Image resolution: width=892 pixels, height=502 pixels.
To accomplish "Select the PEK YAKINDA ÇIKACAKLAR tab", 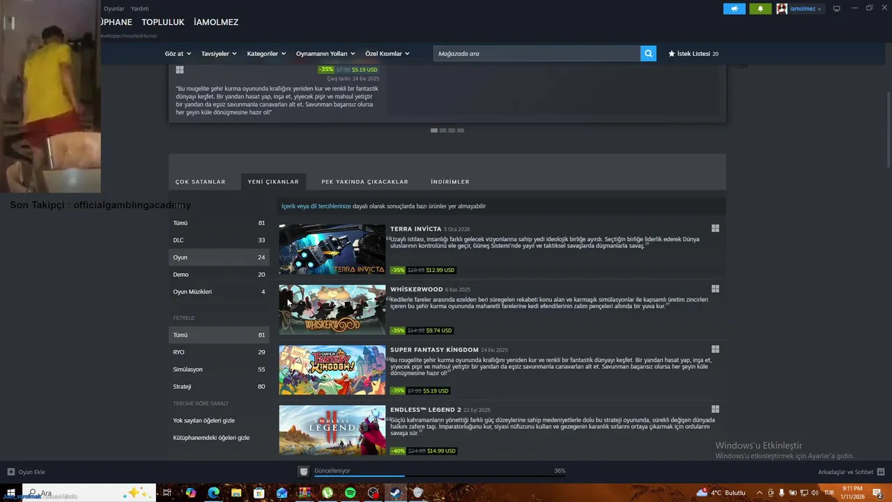I will tap(364, 182).
